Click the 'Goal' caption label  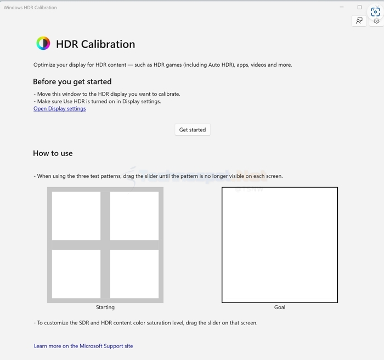280,307
